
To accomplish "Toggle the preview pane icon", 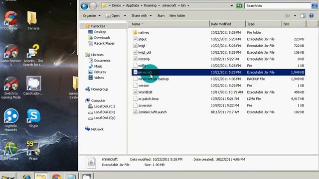I will pyautogui.click(x=303, y=15).
